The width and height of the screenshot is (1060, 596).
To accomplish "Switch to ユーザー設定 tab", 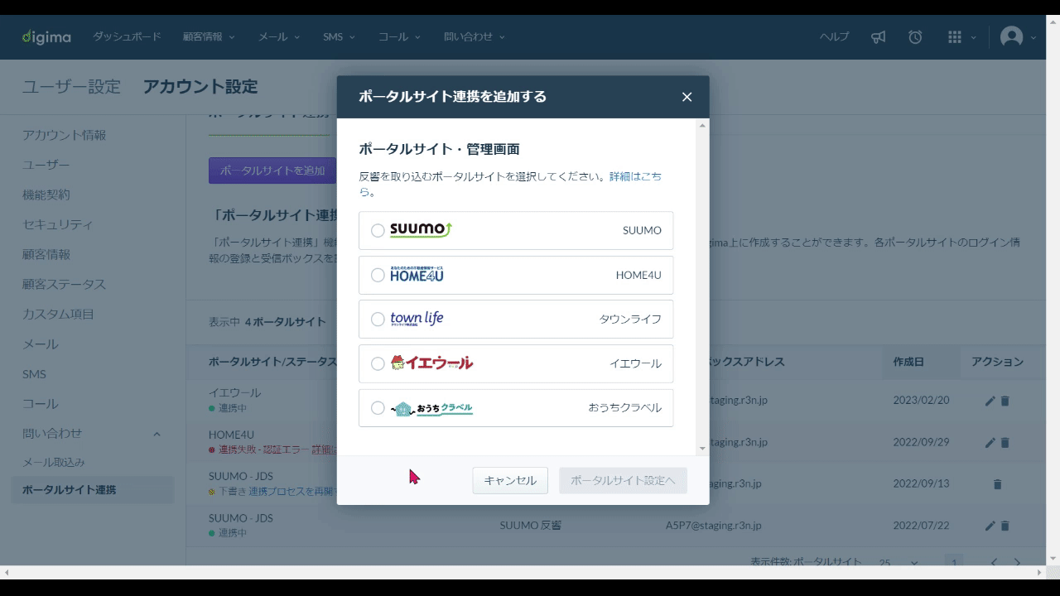I will click(71, 87).
